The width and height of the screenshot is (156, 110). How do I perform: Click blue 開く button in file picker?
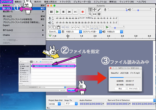pos(71,90)
